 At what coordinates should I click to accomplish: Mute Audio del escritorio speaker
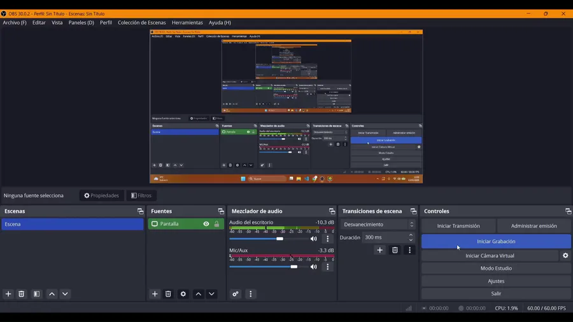pos(313,239)
